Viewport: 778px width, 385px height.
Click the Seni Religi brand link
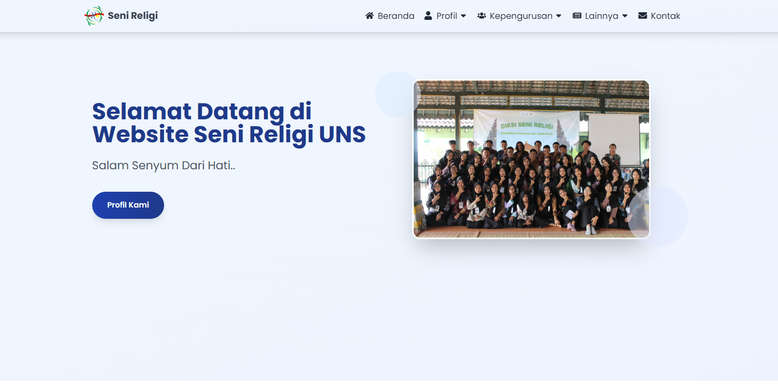131,15
